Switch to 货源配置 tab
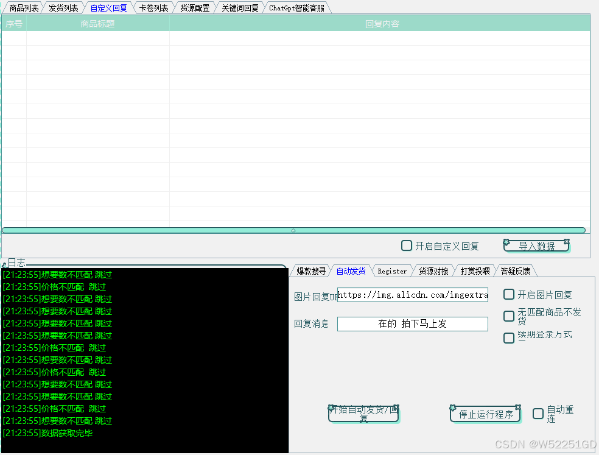 [195, 8]
